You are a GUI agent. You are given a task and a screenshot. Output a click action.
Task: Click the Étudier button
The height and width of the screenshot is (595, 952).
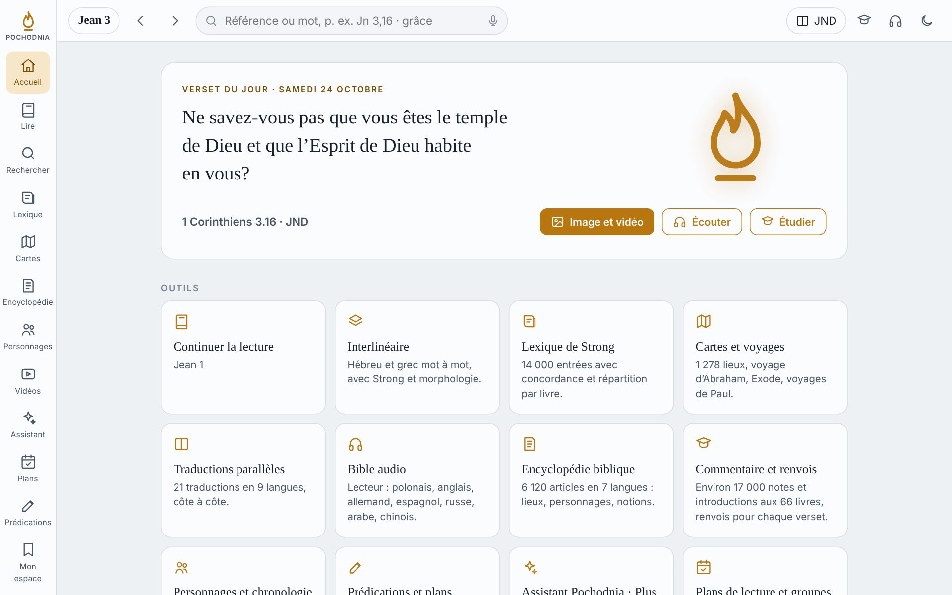pos(788,222)
